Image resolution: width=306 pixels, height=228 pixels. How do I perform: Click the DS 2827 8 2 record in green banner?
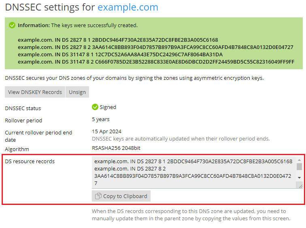click(x=155, y=47)
